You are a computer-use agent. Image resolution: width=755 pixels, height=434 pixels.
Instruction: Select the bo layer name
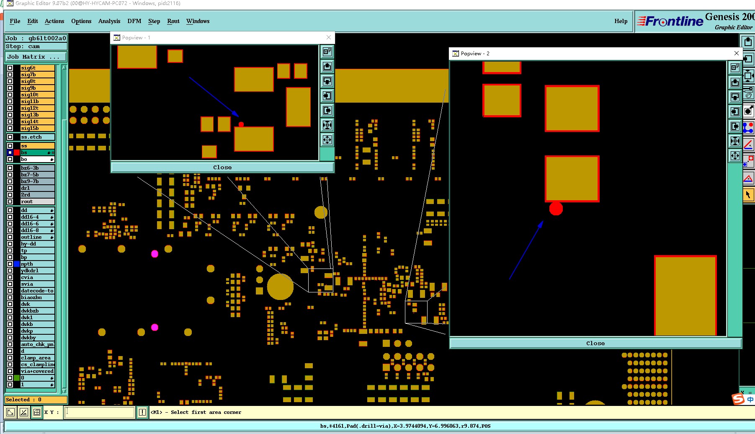pos(38,159)
